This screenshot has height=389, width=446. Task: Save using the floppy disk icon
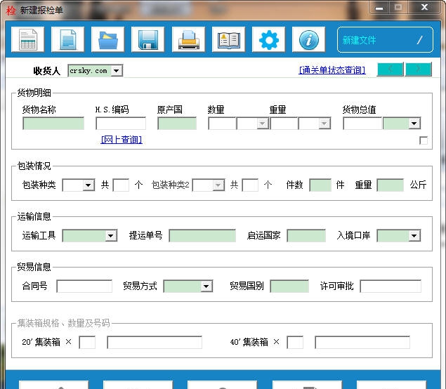pos(147,40)
